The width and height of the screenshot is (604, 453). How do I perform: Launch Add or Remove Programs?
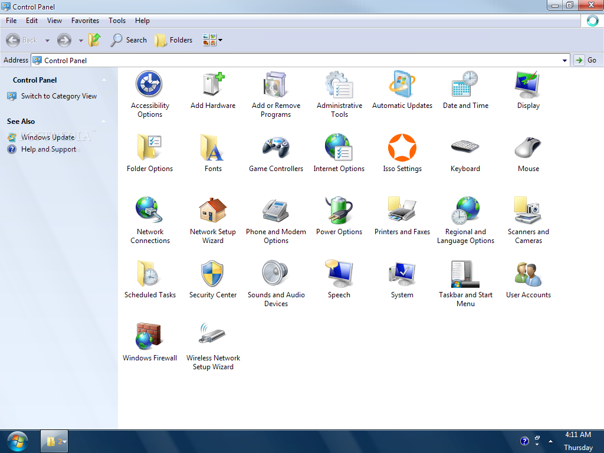pyautogui.click(x=276, y=94)
